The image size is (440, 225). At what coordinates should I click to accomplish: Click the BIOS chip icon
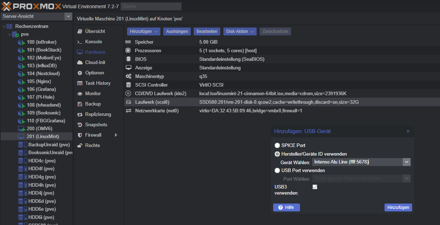tap(128, 59)
